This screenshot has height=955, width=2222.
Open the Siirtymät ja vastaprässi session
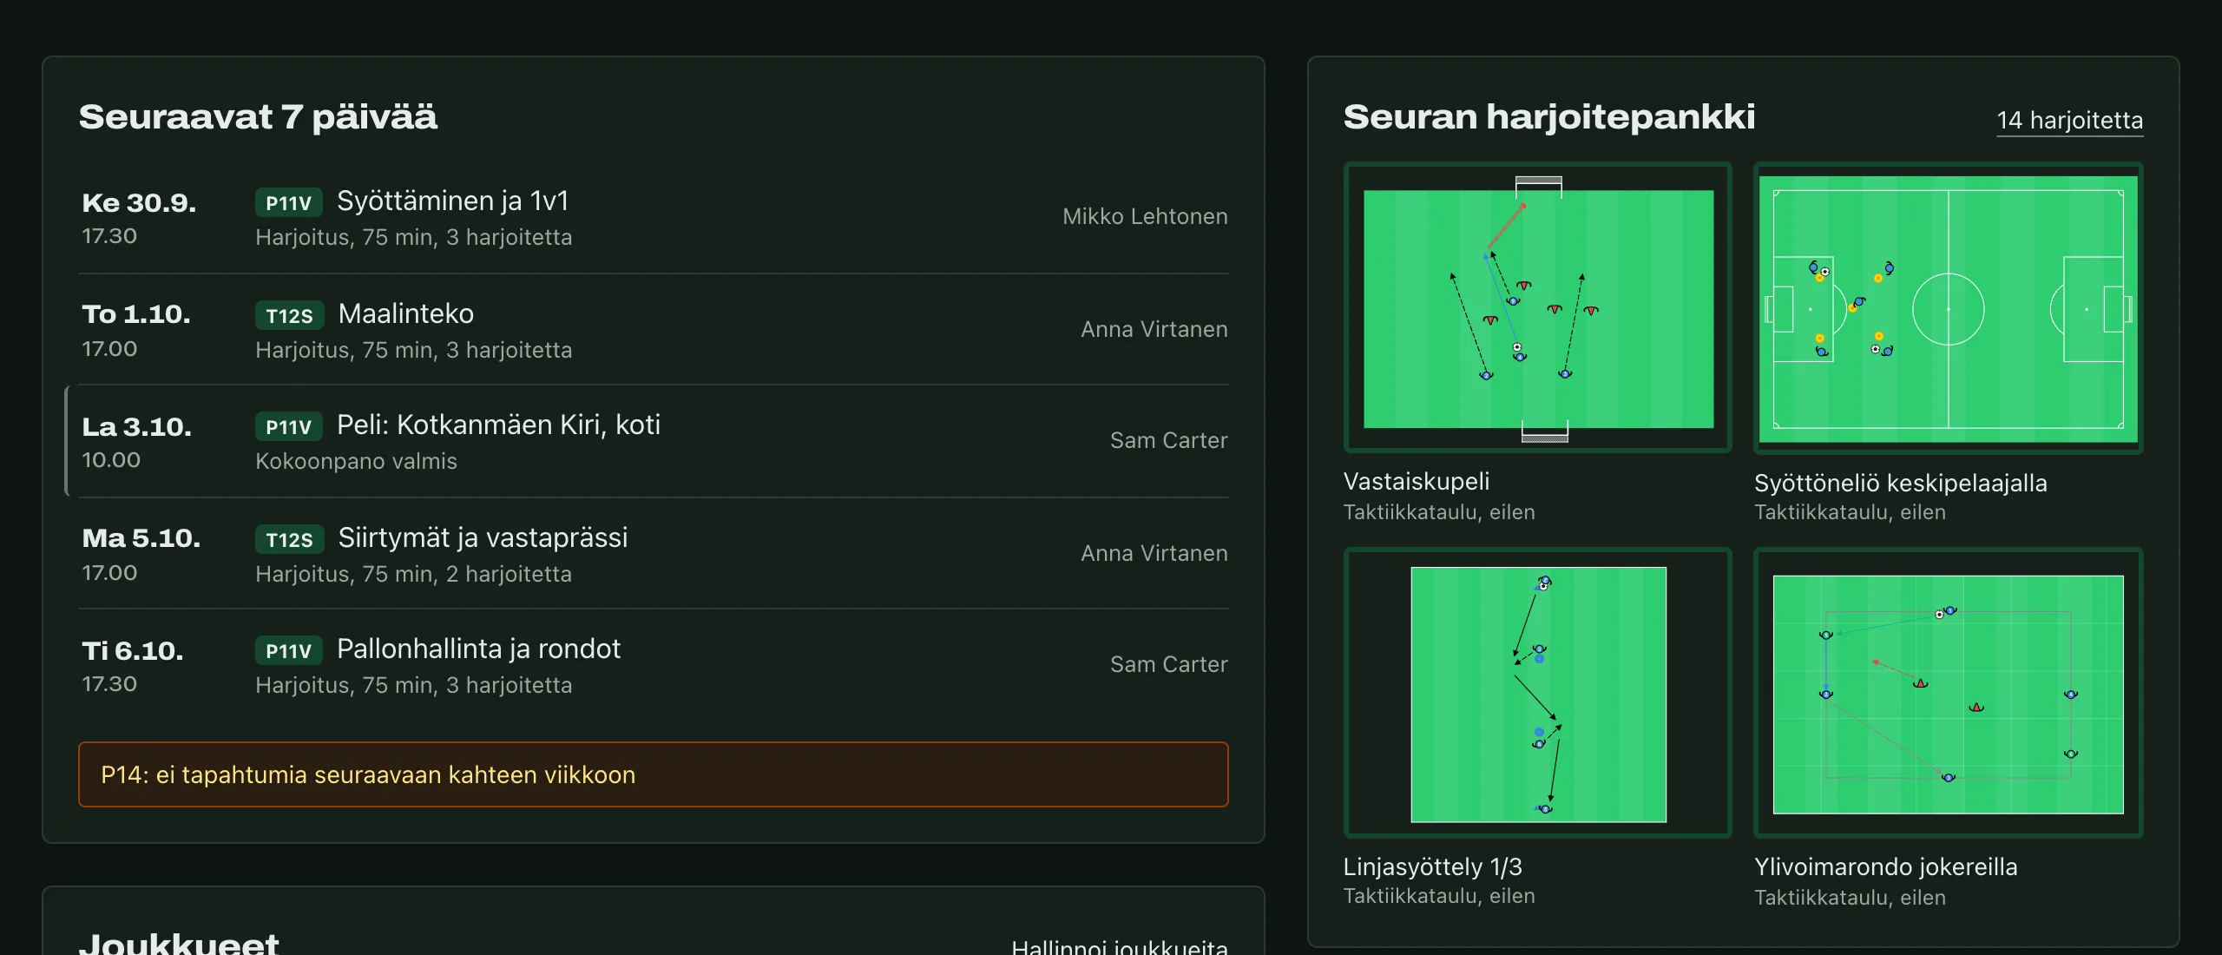click(x=654, y=554)
